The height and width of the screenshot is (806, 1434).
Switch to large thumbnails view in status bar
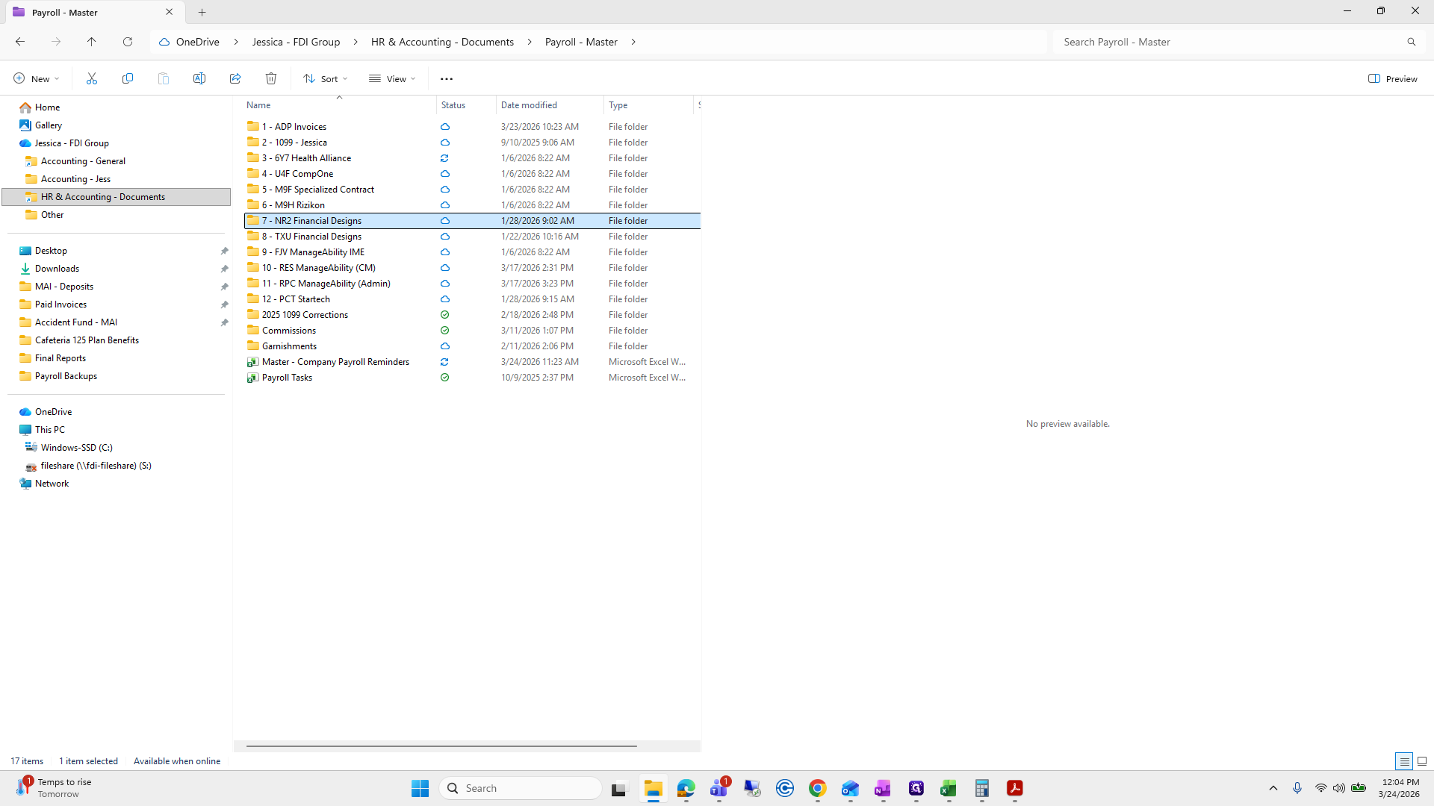point(1422,761)
